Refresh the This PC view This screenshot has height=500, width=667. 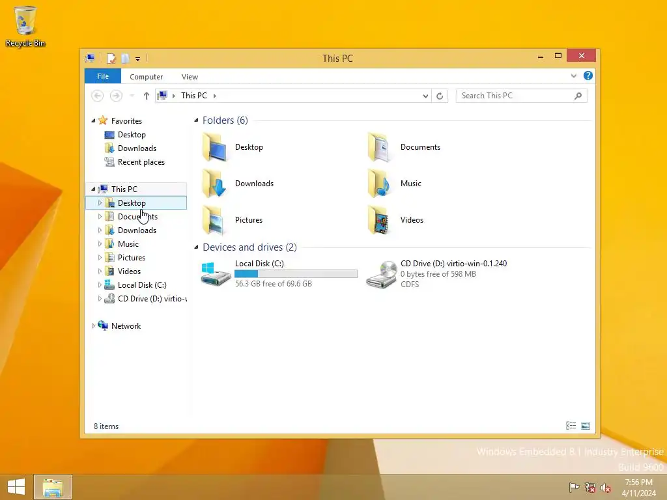(440, 96)
